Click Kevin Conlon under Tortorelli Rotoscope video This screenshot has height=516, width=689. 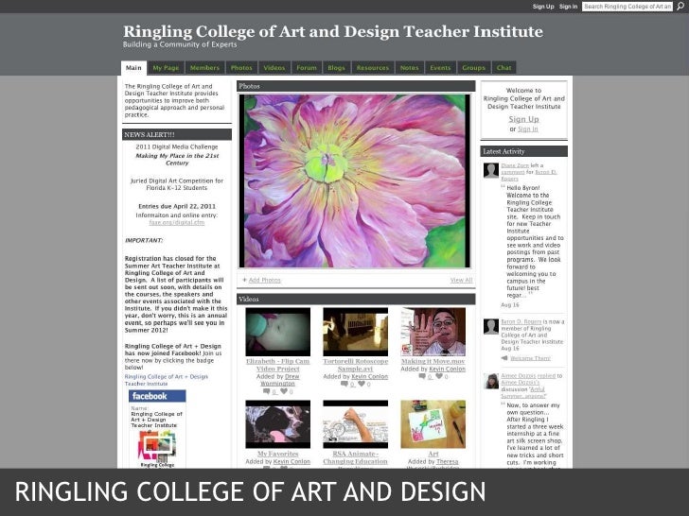(x=370, y=376)
